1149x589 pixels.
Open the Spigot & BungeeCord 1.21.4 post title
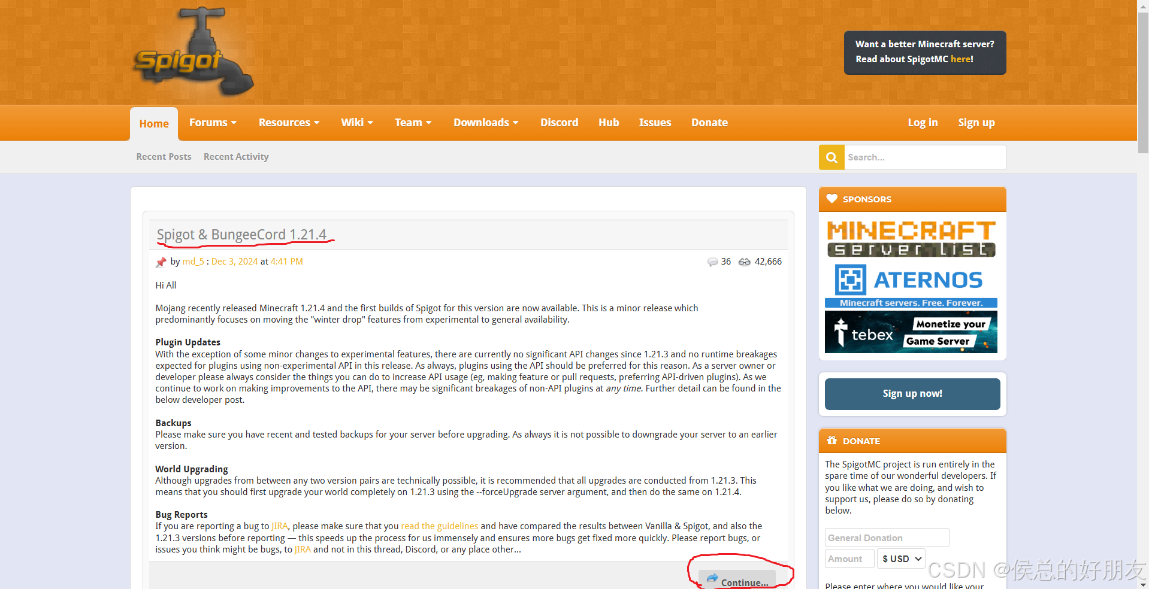[x=241, y=235]
